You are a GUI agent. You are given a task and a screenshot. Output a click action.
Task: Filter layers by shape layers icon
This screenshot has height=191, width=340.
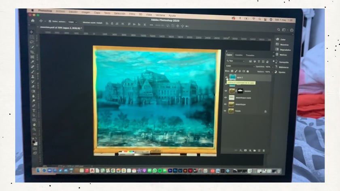click(263, 62)
